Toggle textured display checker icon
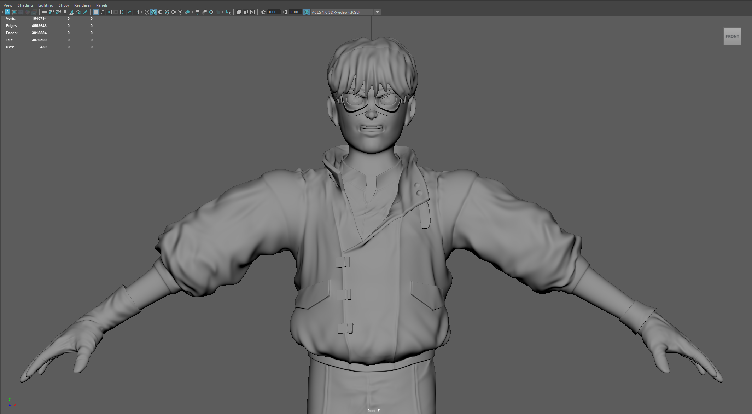 [x=174, y=12]
